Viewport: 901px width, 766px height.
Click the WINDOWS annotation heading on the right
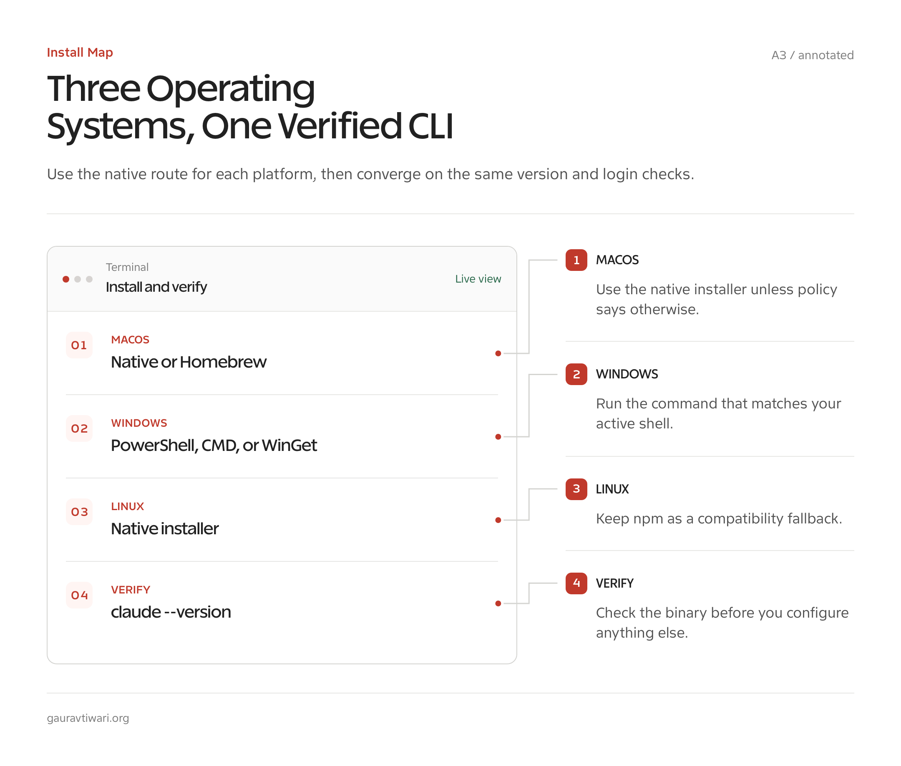[x=626, y=374]
